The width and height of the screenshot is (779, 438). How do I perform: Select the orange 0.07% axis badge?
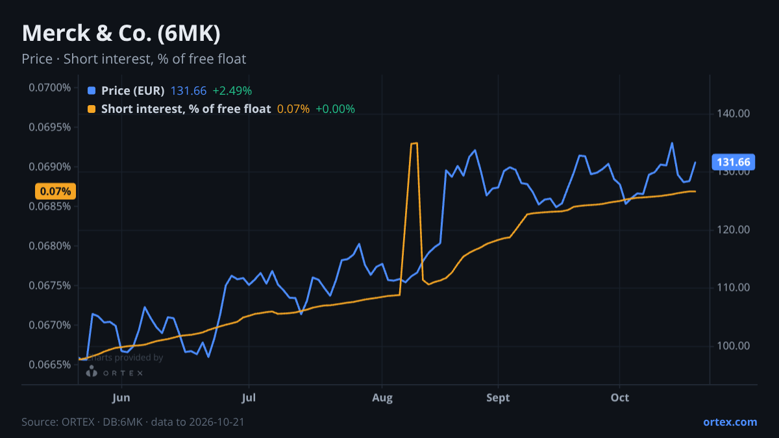(55, 191)
